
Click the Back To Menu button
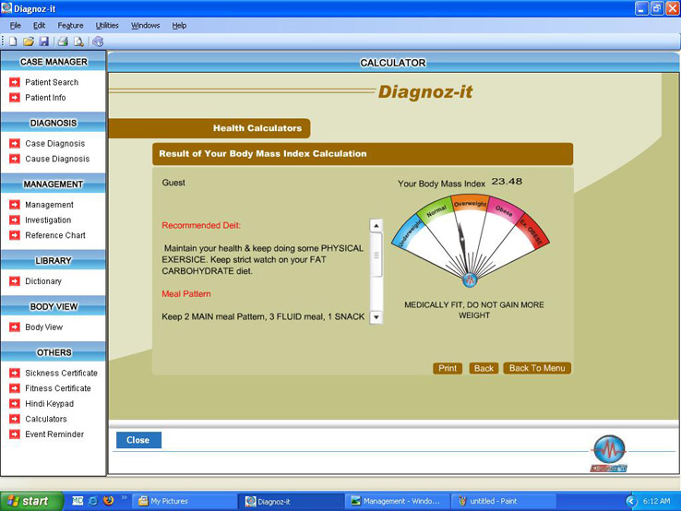[x=537, y=368]
